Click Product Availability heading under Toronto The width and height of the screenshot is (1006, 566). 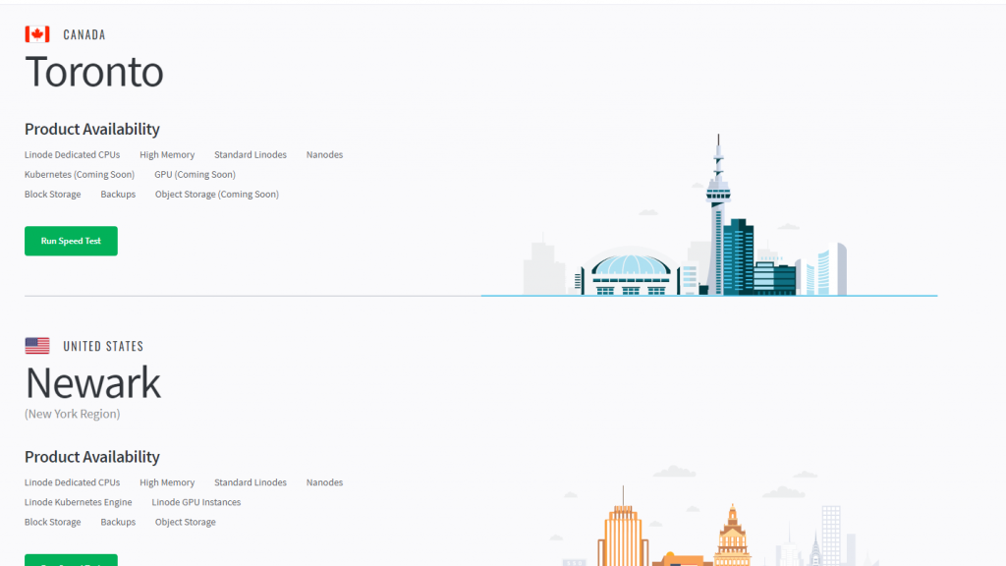pyautogui.click(x=91, y=129)
